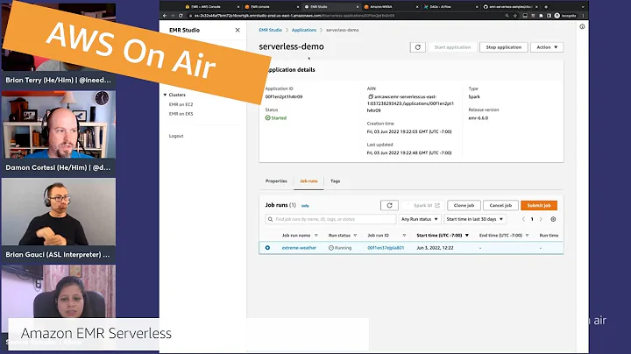Screen dimensions: 631x354
Task: Switch to emr-serverless-samples GitHub browser tab
Action: point(508,7)
